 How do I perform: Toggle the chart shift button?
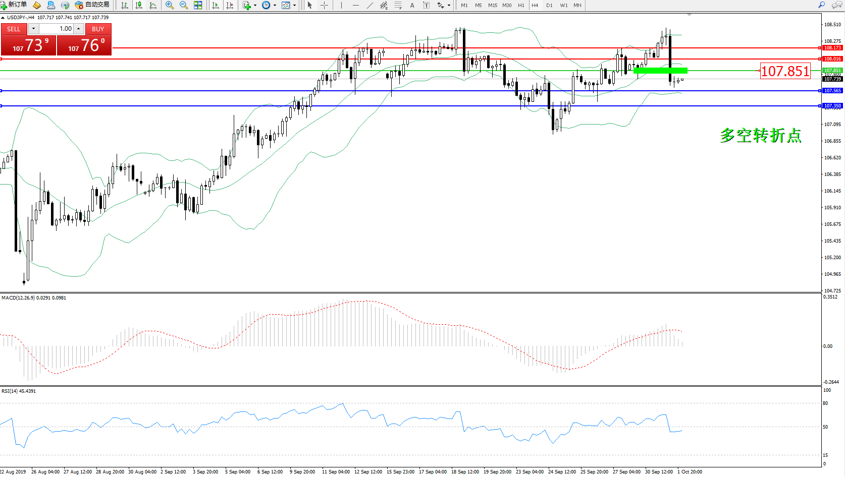[x=230, y=5]
